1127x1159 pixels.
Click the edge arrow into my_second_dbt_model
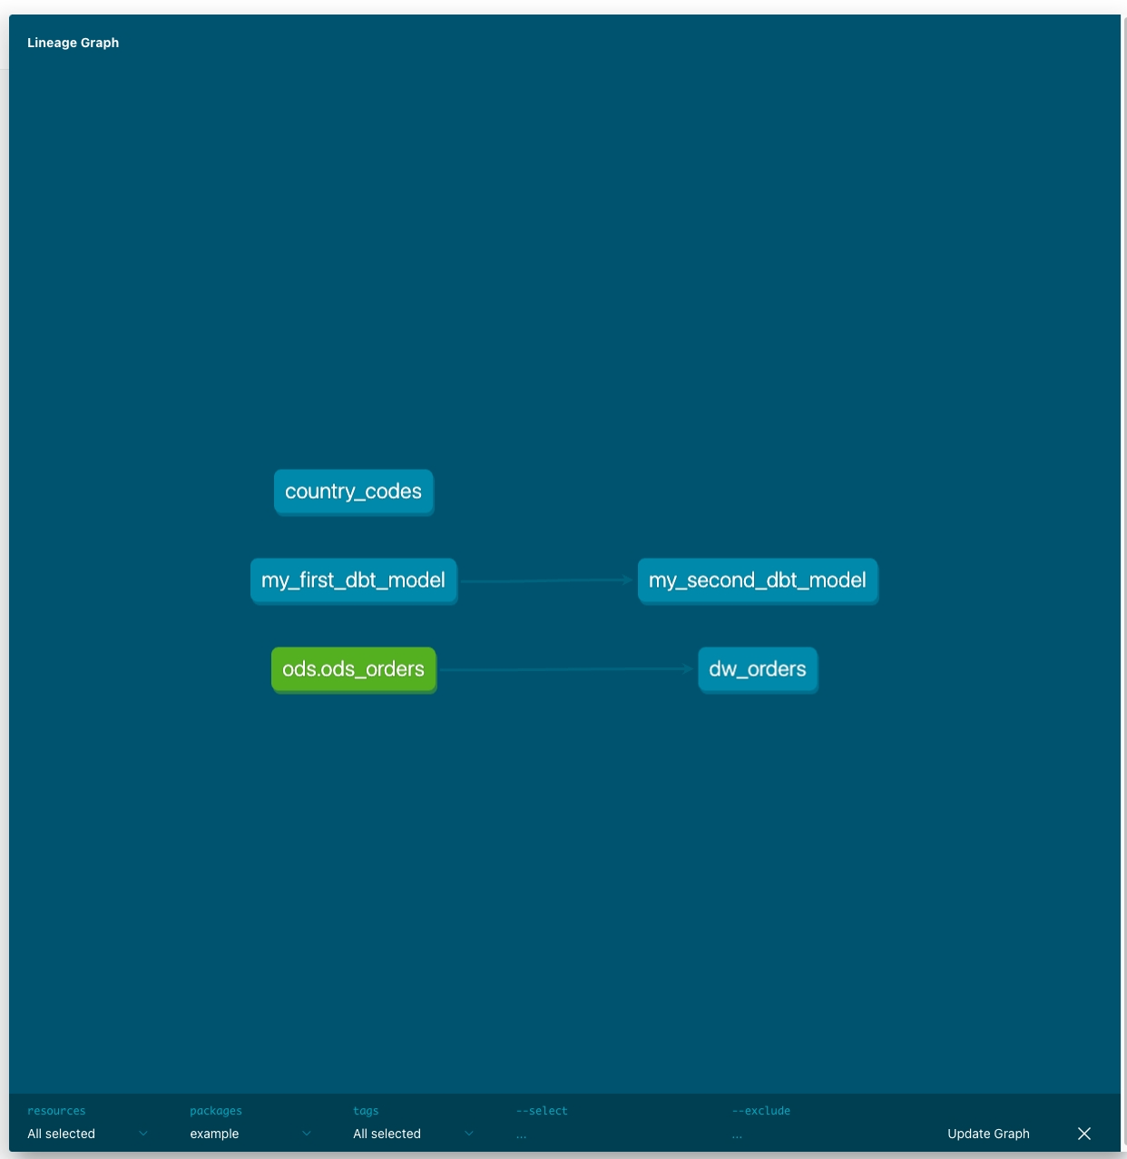[627, 579]
